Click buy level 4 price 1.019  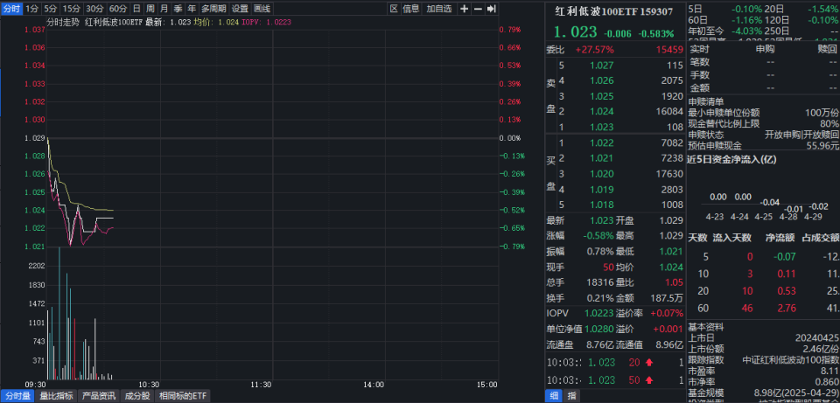point(601,190)
